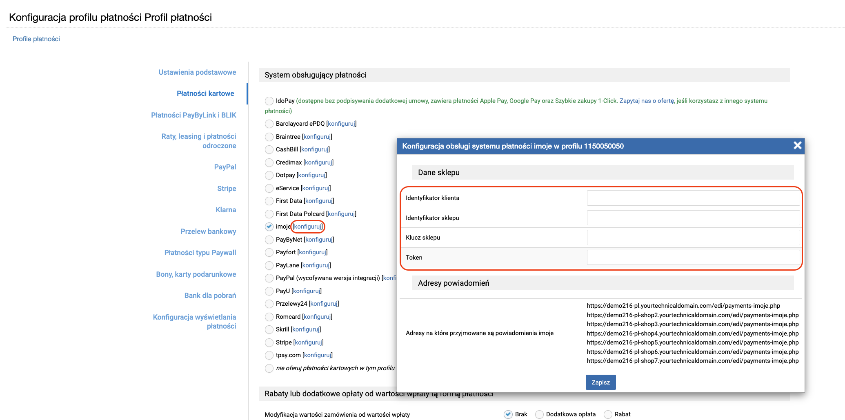Open Dotpay konfiguruj link

[312, 175]
